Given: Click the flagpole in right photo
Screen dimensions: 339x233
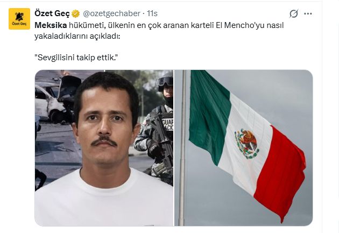Looking at the screenshot, I should (183, 148).
